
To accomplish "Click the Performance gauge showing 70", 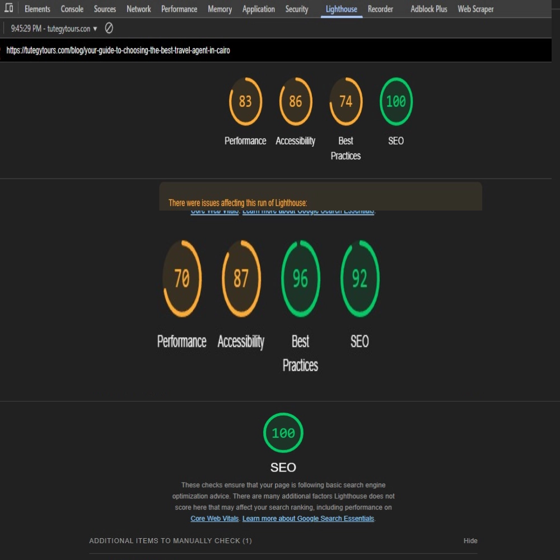I will click(182, 278).
